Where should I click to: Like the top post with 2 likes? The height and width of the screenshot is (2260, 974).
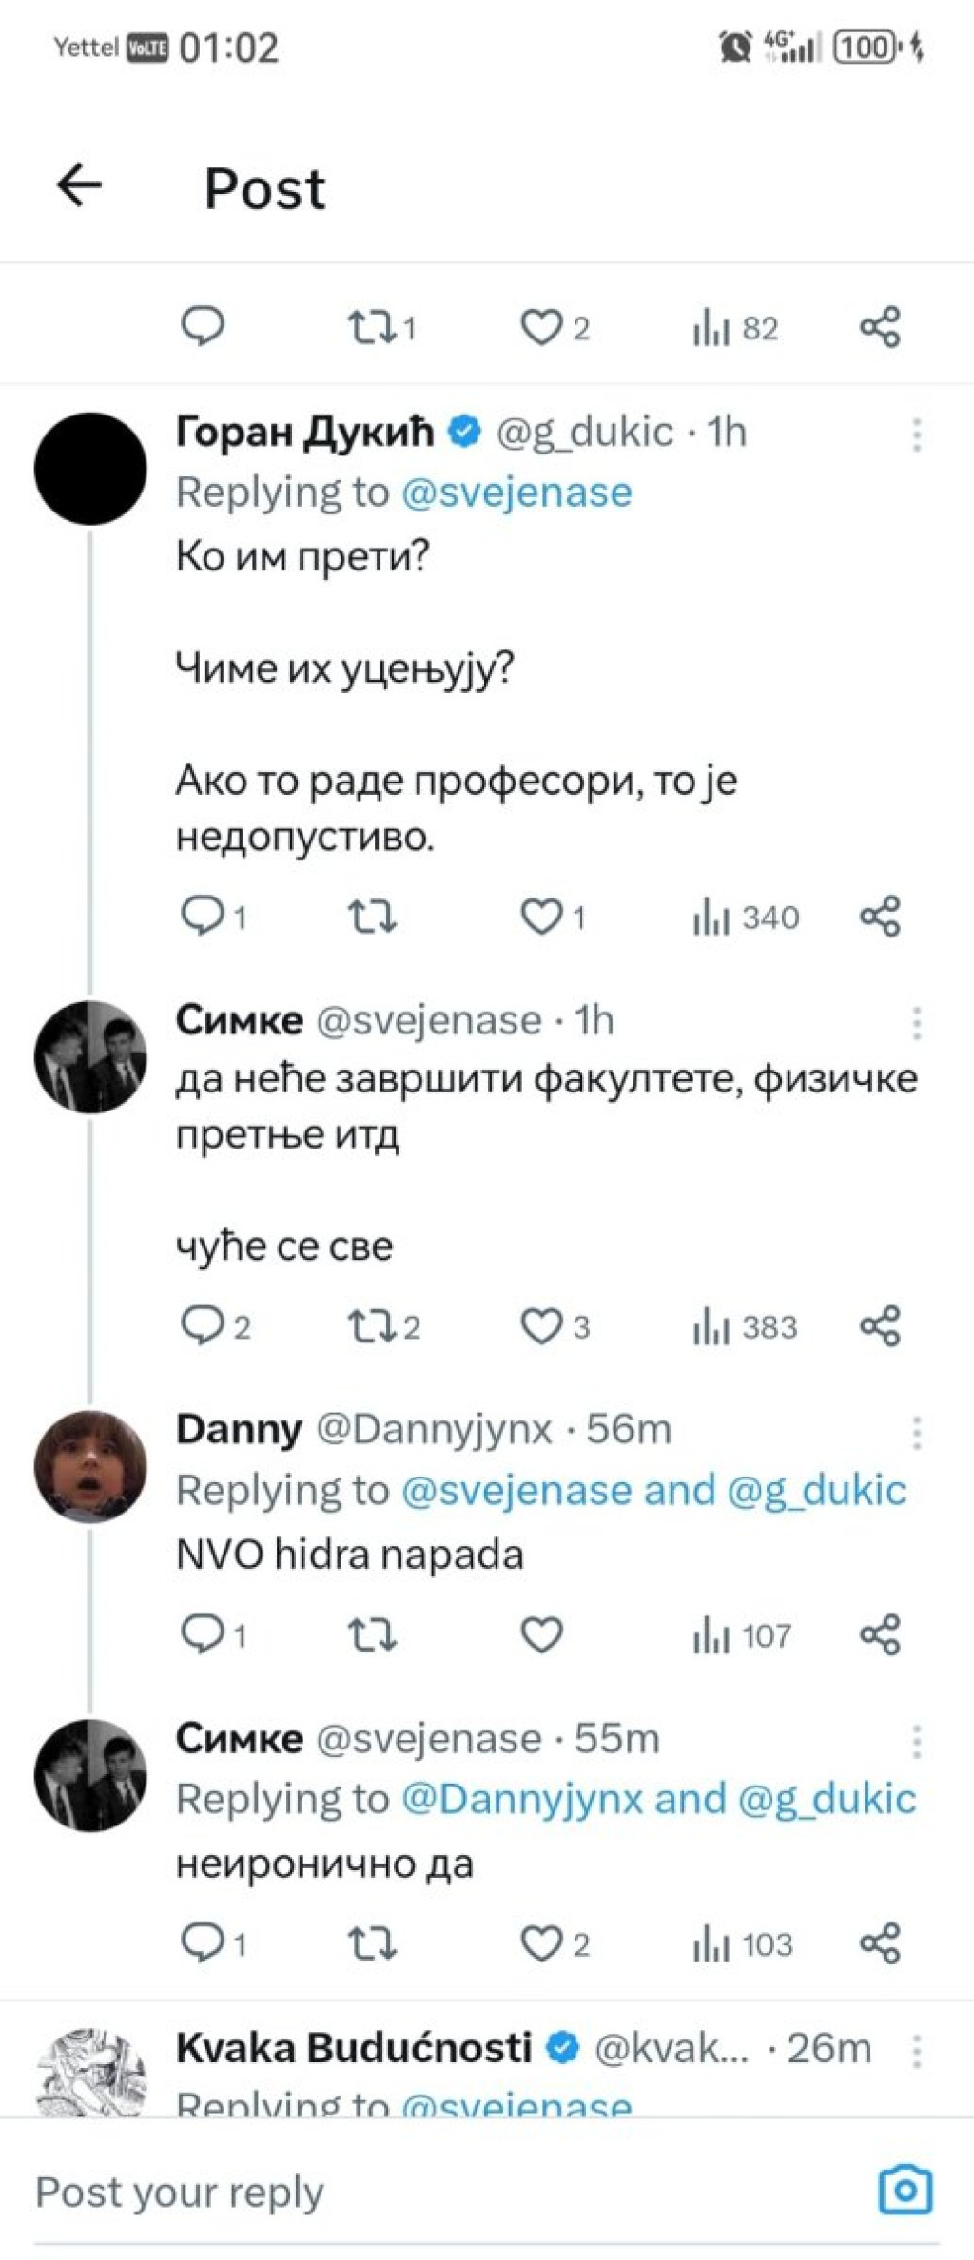(555, 328)
